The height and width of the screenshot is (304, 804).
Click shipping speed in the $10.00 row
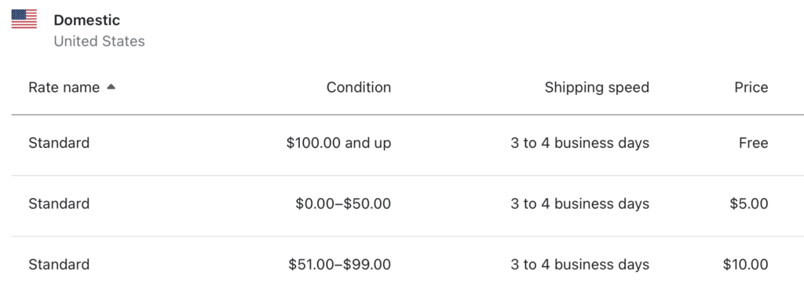point(580,265)
